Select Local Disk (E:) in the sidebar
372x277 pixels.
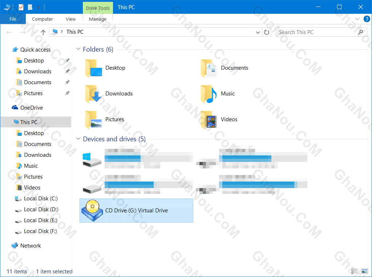(41, 221)
